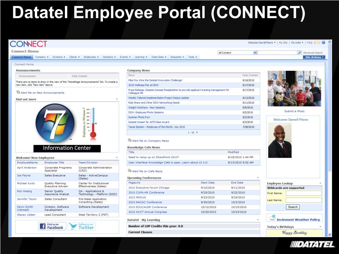Screen dimensions: 339x254
Task: Click the Inclement Weather Policy icon
Action: 272,218
